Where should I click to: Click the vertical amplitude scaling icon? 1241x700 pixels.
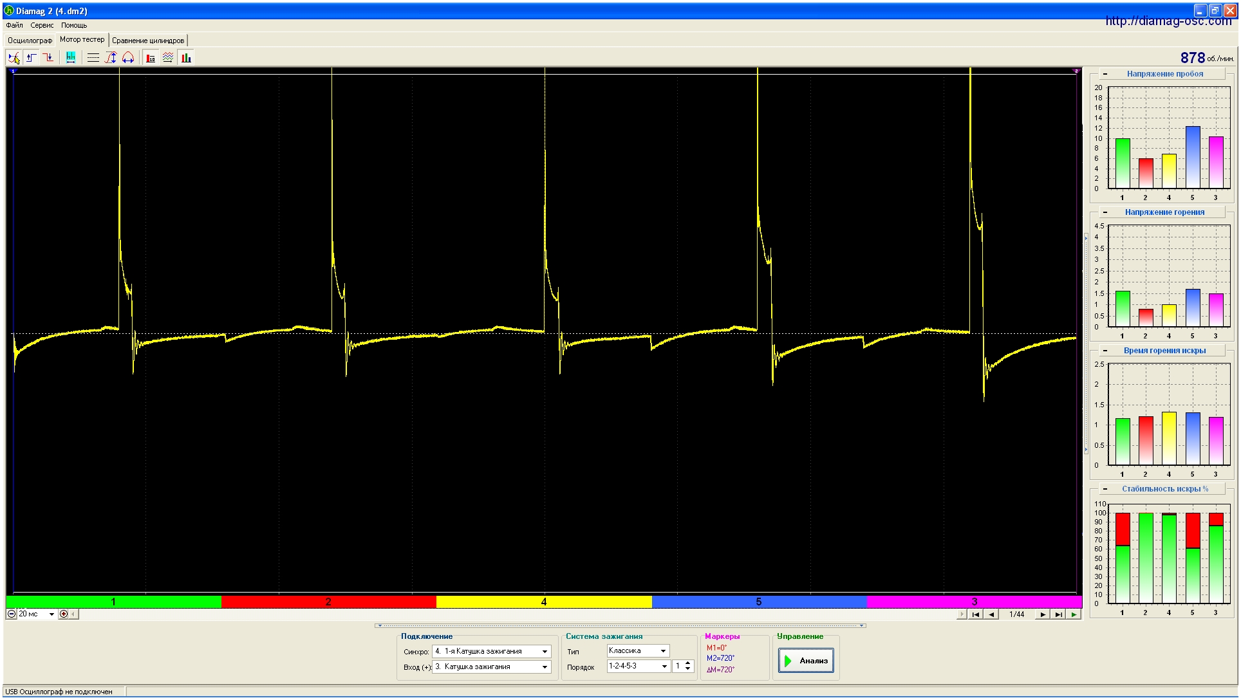pyautogui.click(x=111, y=58)
